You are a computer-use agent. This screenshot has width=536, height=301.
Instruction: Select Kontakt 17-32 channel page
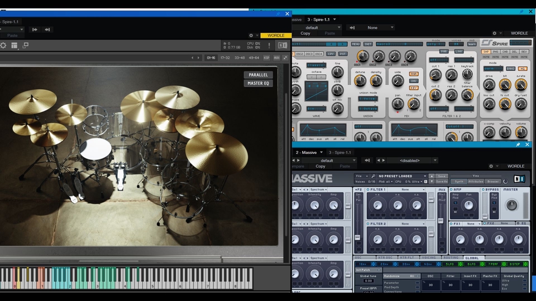225,57
